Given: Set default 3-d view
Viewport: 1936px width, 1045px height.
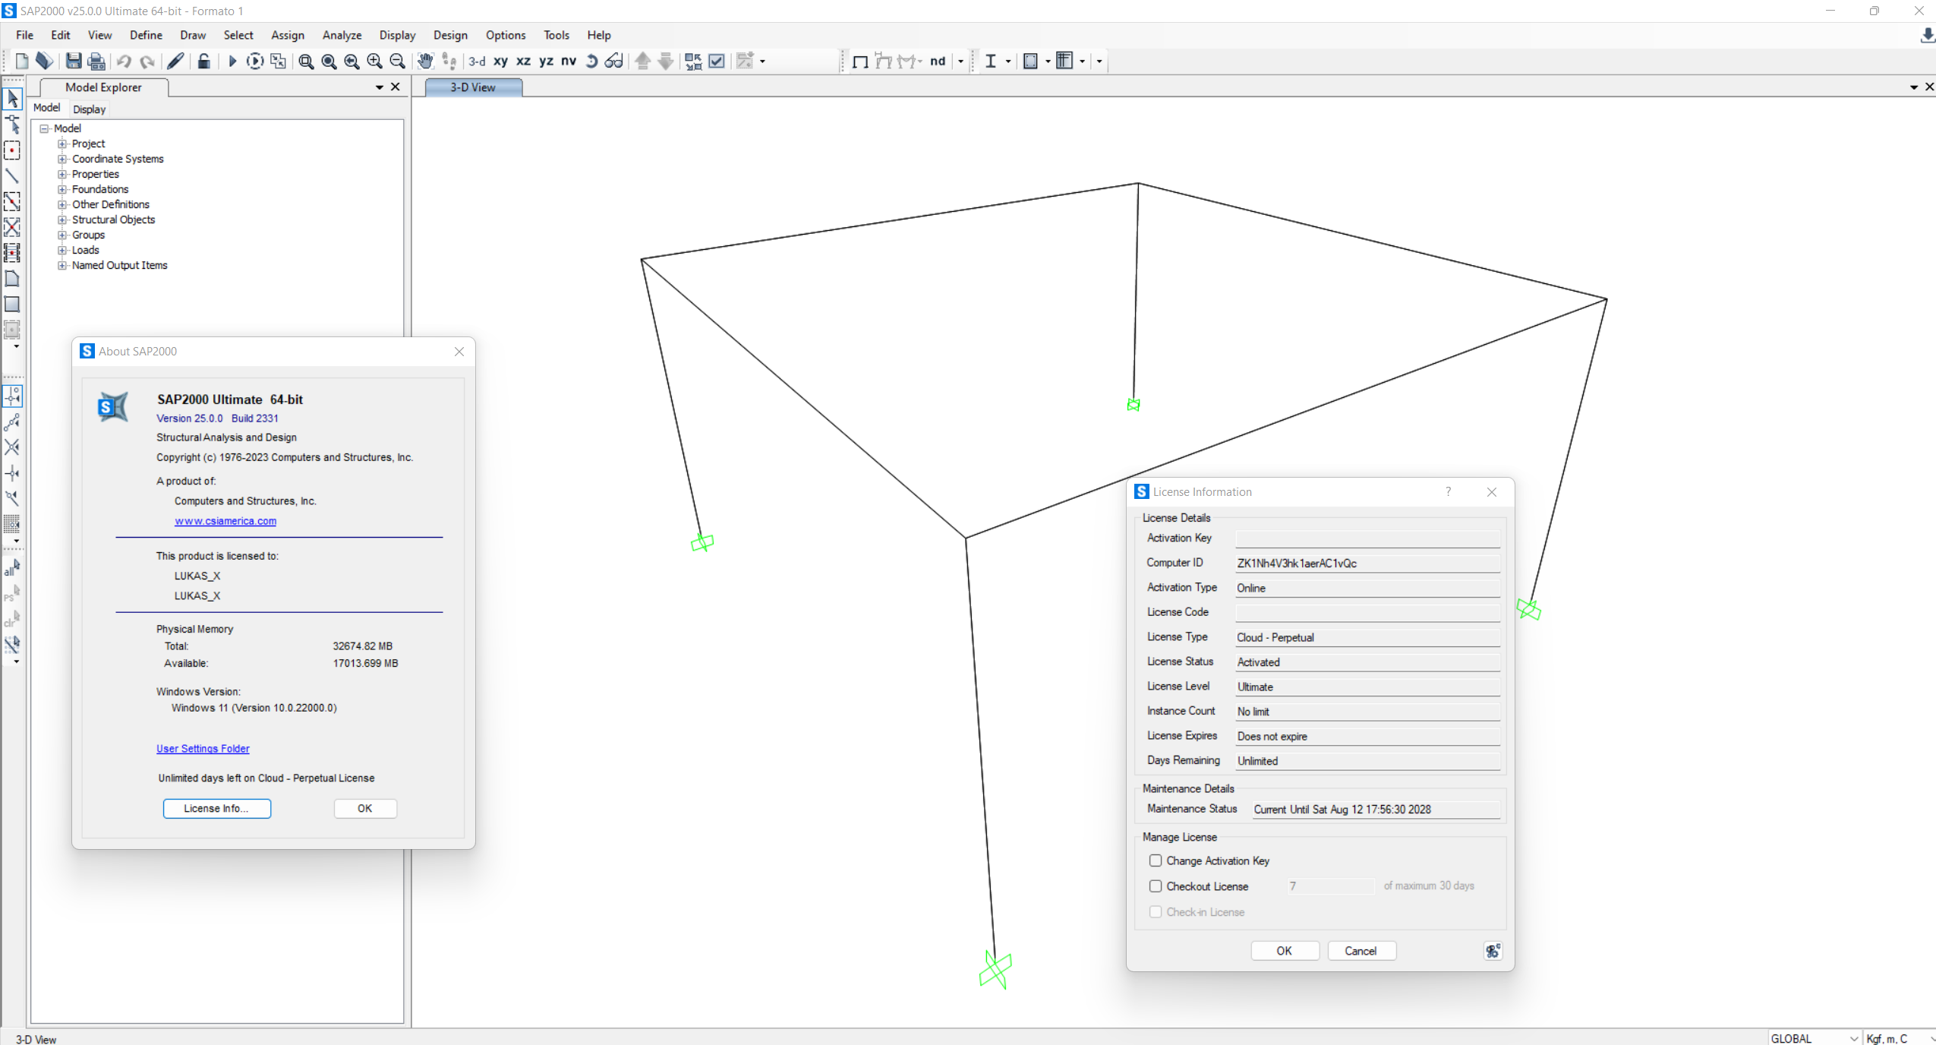Looking at the screenshot, I should (477, 62).
